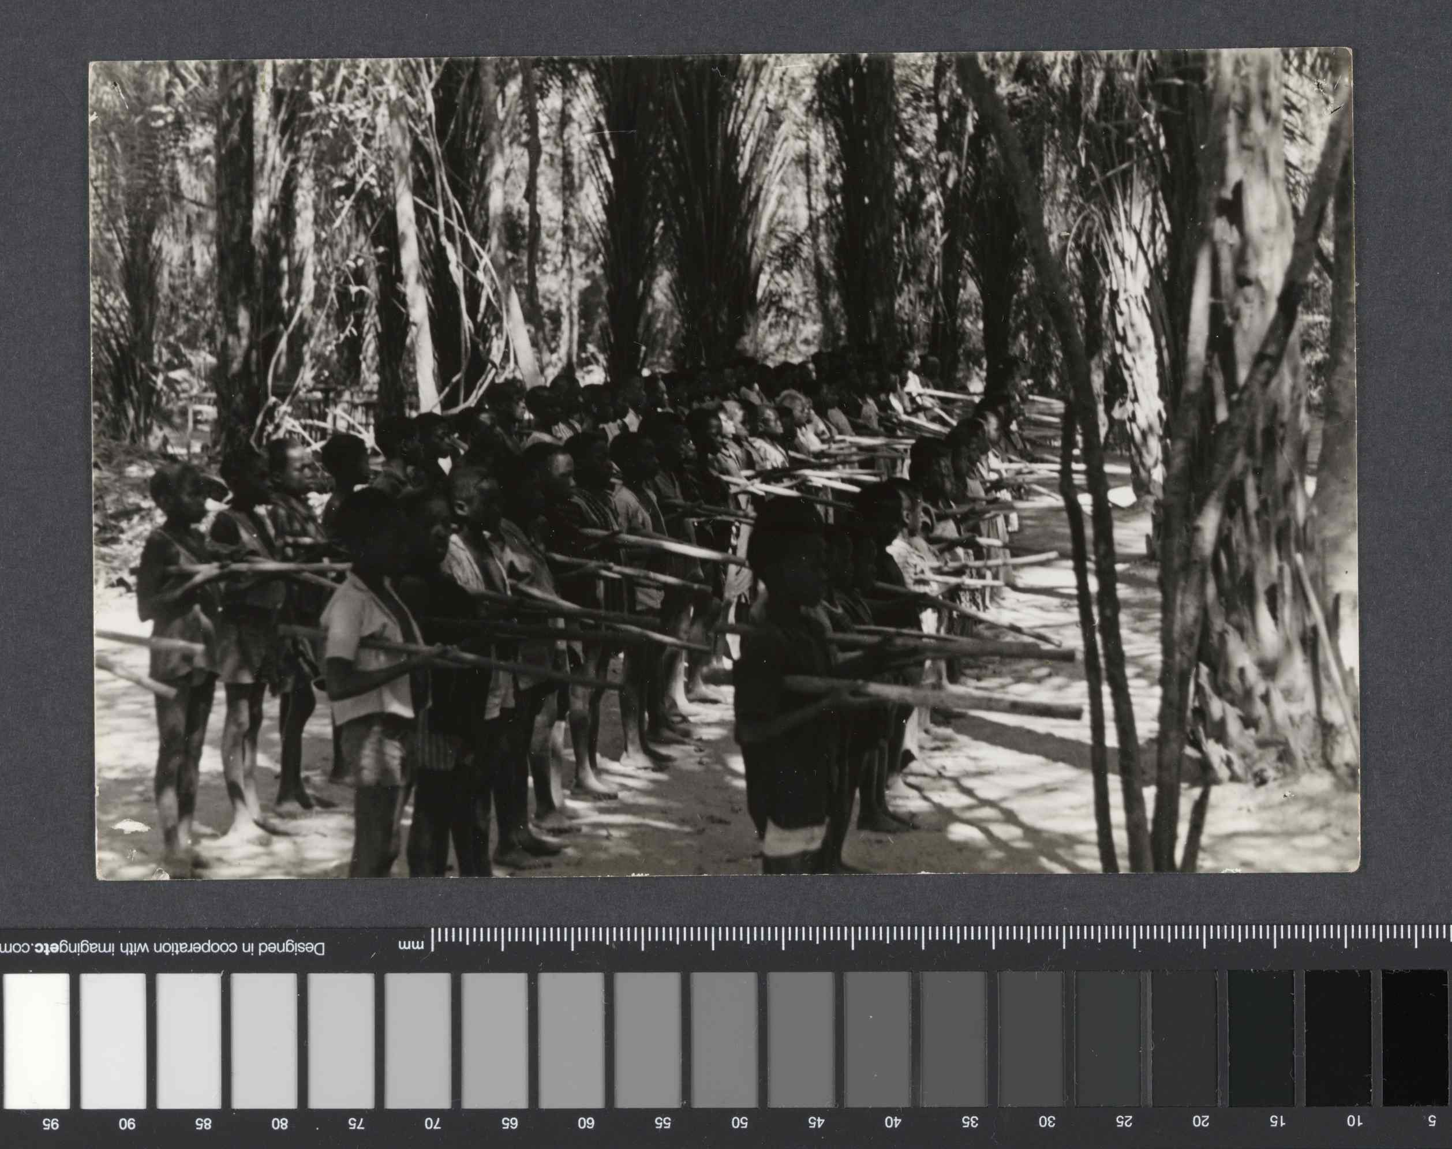Select the black-and-white photograph of children

[724, 465]
